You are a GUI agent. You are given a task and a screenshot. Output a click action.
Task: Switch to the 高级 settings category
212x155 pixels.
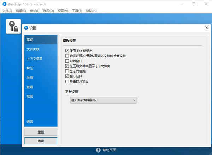tap(41, 97)
